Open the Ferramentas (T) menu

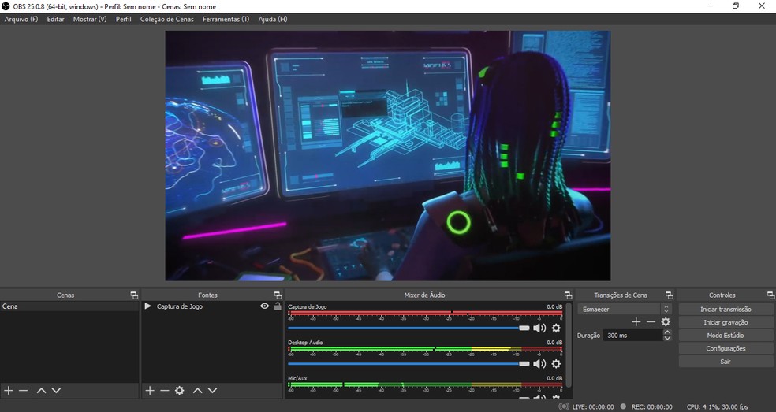pos(226,19)
